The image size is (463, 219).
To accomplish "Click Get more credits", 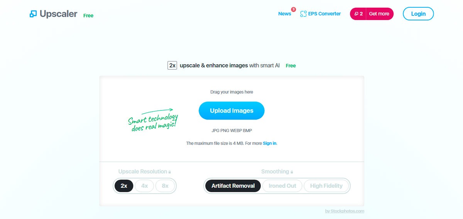I will click(379, 14).
